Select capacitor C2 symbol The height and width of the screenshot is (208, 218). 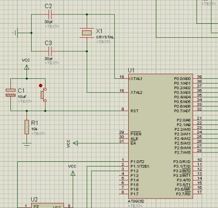tap(50, 15)
